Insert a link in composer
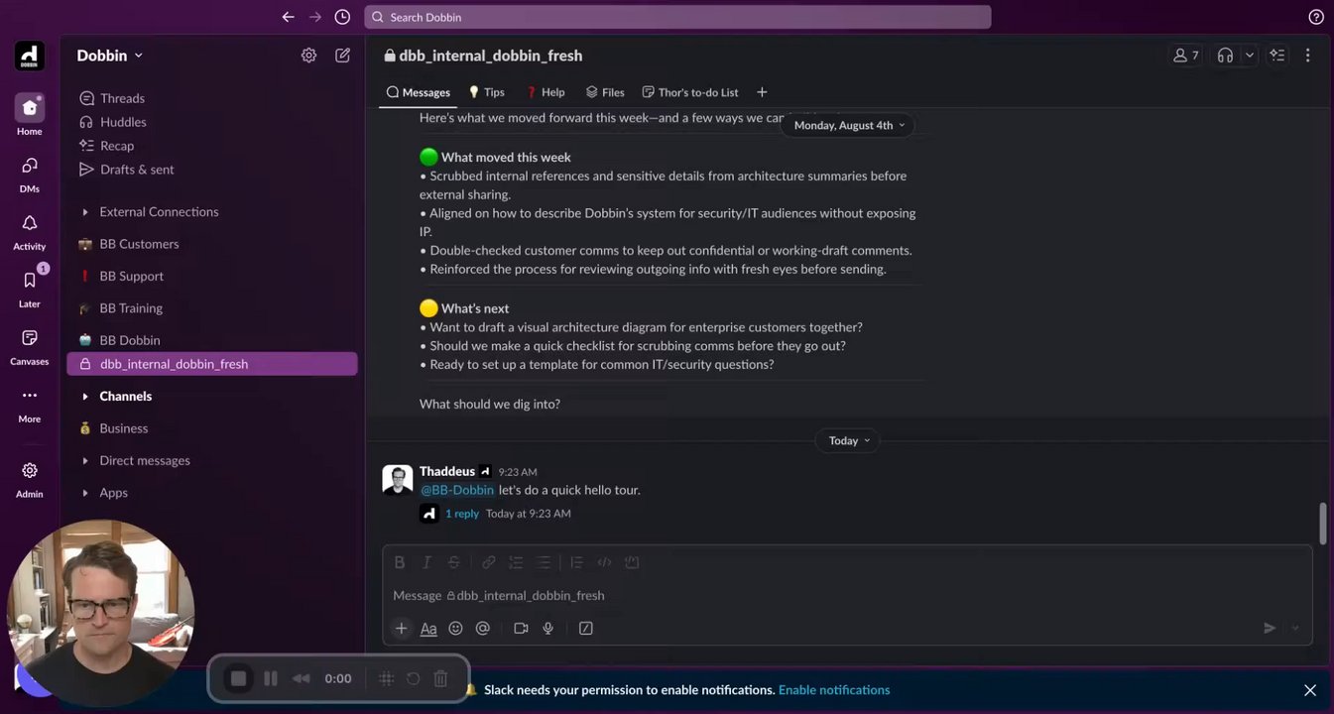 click(489, 562)
